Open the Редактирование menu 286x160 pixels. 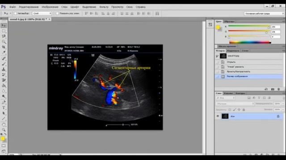(29, 7)
